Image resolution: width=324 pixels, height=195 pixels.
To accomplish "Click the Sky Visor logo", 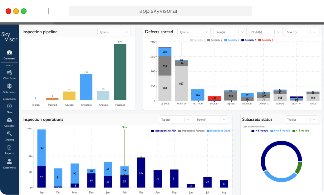I will (9, 36).
